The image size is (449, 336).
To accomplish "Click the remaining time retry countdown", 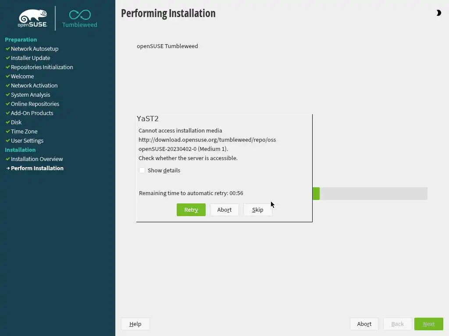I will [191, 193].
